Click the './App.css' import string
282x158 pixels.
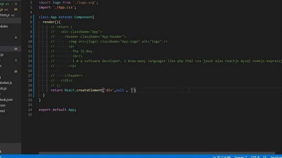coord(63,7)
